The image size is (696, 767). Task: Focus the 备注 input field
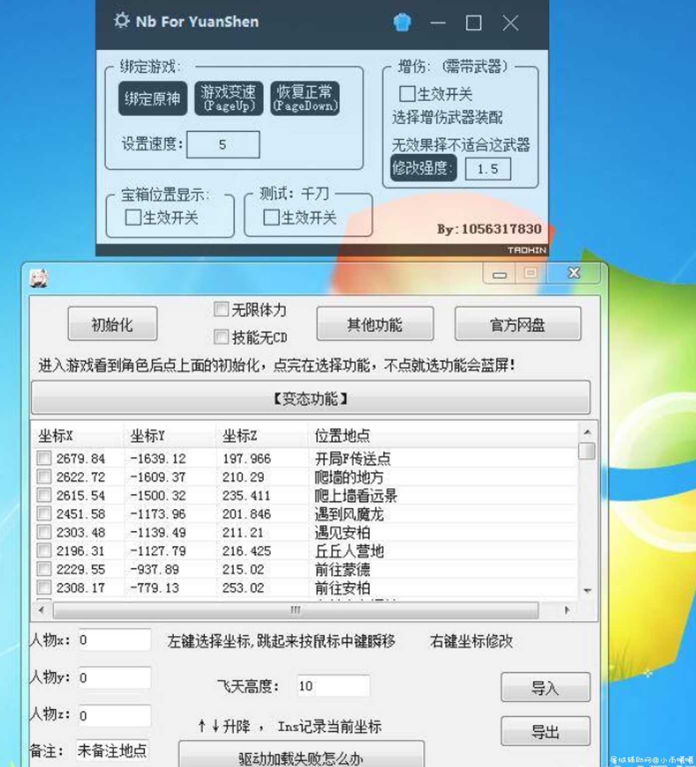[x=112, y=750]
